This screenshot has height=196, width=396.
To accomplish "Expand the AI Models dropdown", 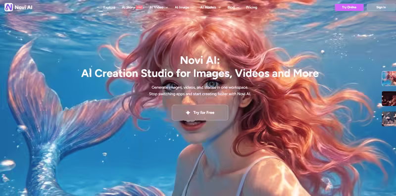I will (210, 7).
